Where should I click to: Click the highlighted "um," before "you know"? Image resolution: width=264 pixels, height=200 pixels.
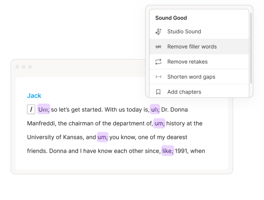pyautogui.click(x=102, y=137)
